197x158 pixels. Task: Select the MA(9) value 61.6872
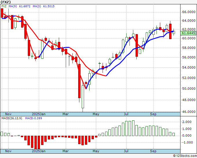pyautogui.click(x=25, y=6)
